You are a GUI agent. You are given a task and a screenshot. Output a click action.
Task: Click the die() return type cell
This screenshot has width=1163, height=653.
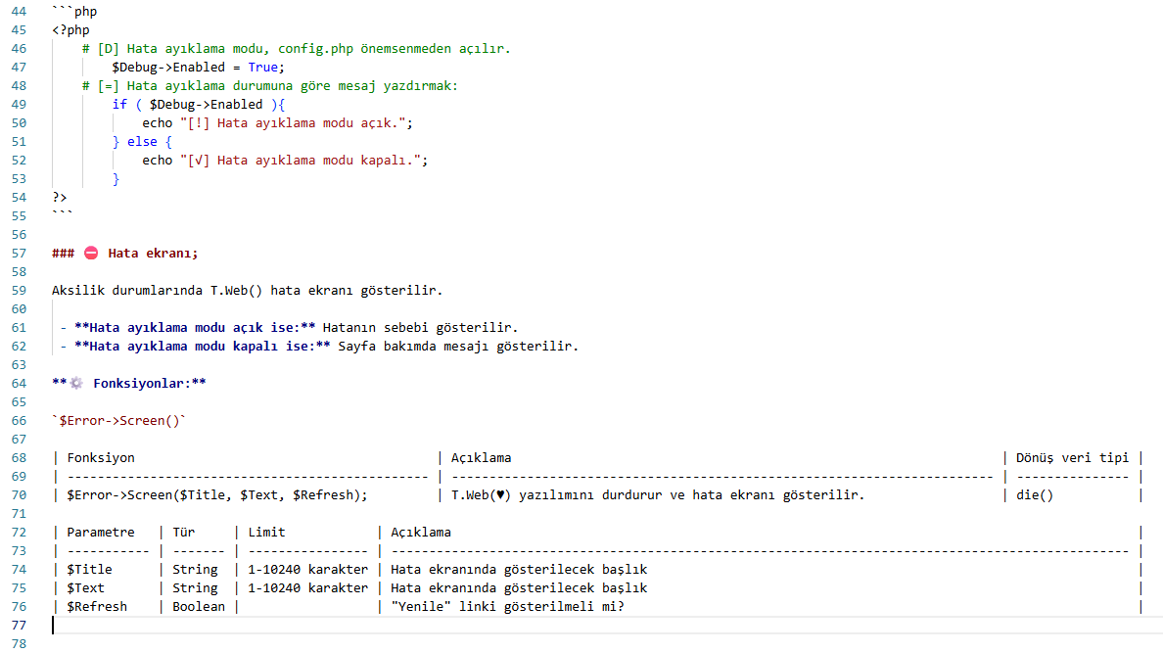click(x=1034, y=495)
